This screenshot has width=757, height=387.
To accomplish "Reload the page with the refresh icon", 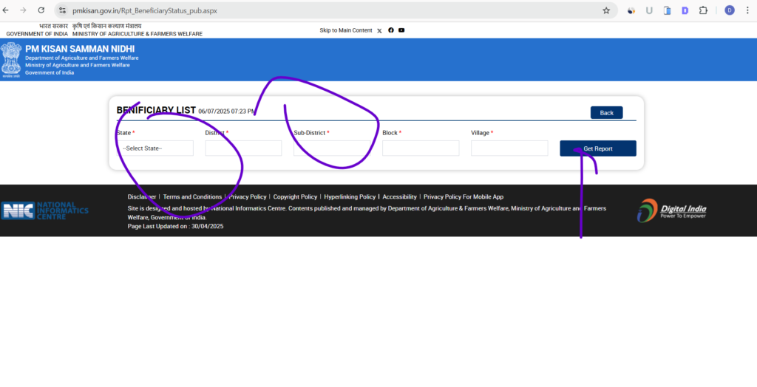I will pos(41,10).
